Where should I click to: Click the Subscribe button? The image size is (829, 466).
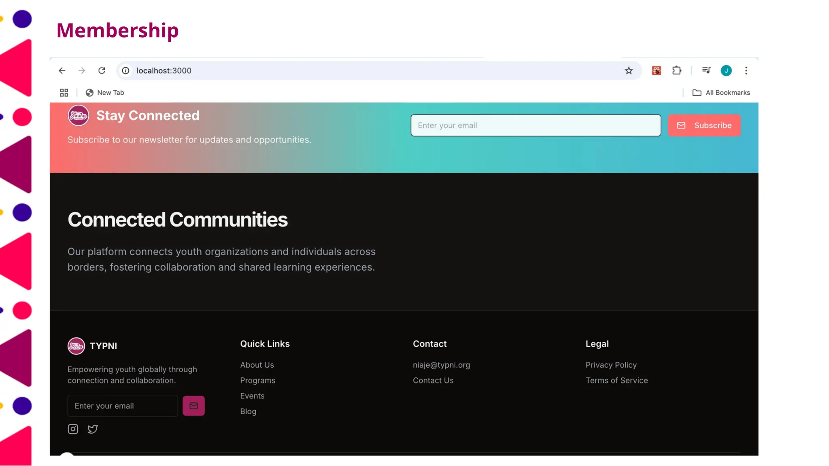tap(704, 125)
